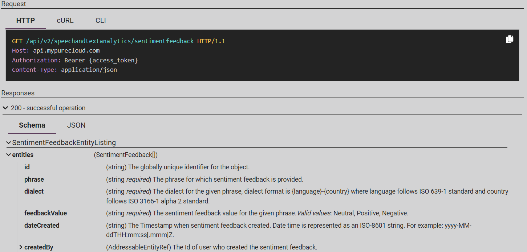527x252 pixels.
Task: Click the feedbackValue property name
Action: coord(45,213)
